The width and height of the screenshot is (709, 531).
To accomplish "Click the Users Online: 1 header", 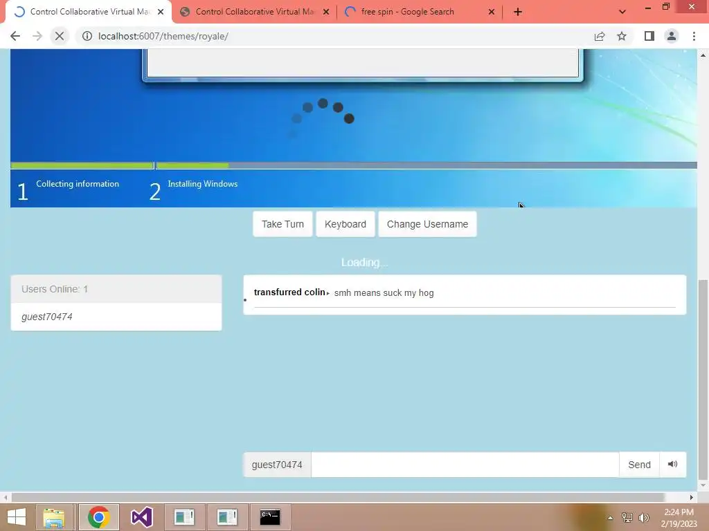I will click(x=116, y=289).
